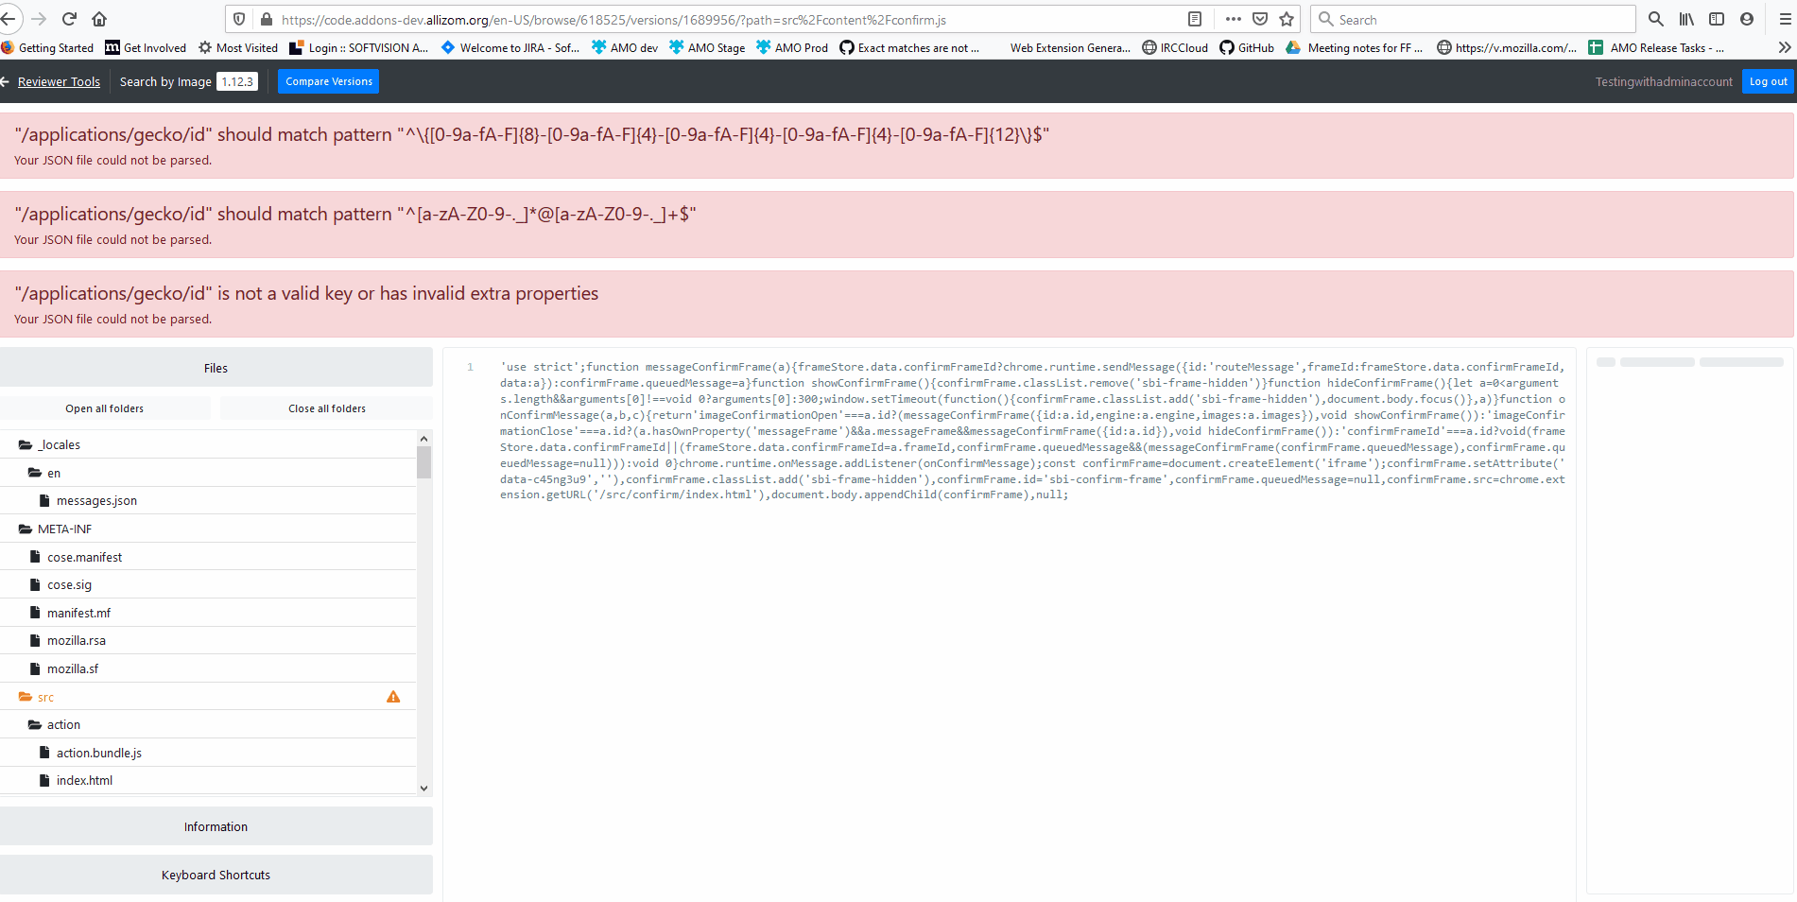
Task: Reload the page with the refresh icon
Action: pos(69,19)
